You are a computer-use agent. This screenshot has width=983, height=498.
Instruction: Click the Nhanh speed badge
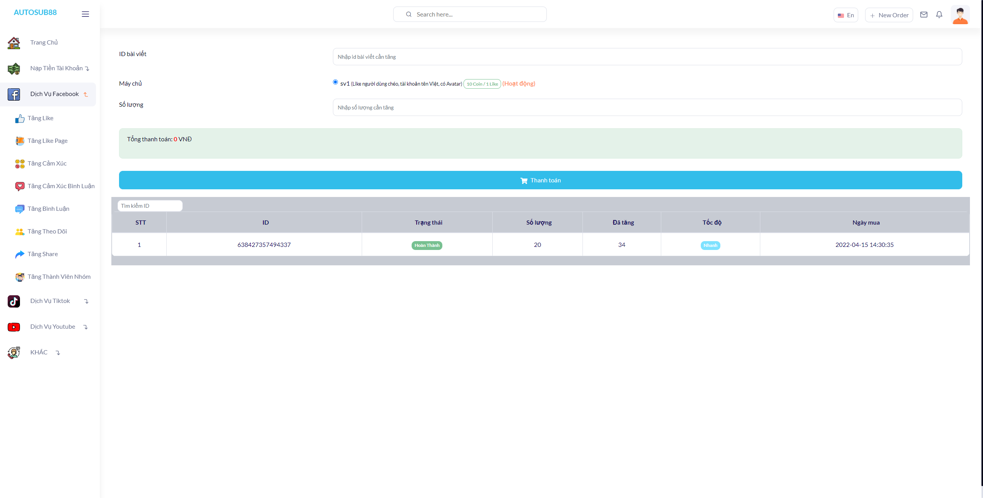pos(710,245)
